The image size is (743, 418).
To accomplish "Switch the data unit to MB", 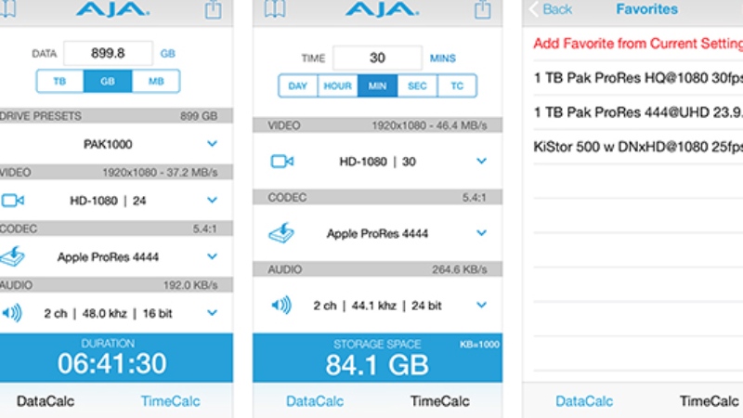I will (155, 82).
